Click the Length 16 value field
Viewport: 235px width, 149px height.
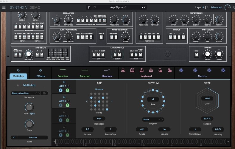(164, 129)
